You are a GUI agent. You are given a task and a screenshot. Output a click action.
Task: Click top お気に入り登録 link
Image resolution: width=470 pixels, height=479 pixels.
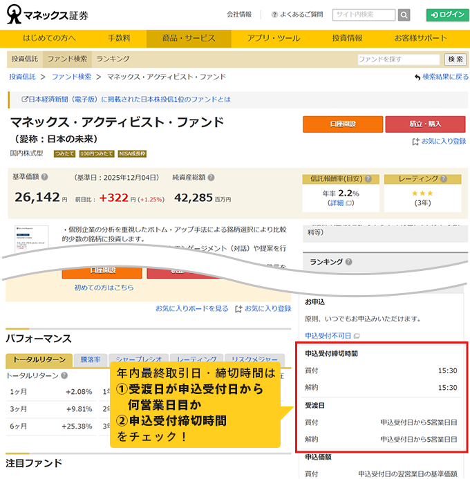click(444, 142)
